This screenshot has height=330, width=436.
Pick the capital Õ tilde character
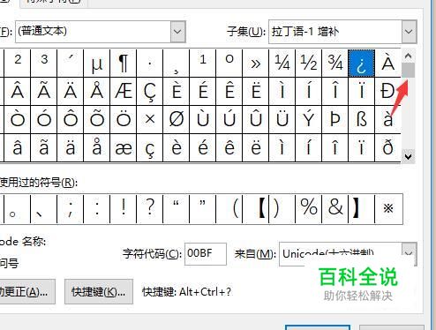[x=97, y=119]
